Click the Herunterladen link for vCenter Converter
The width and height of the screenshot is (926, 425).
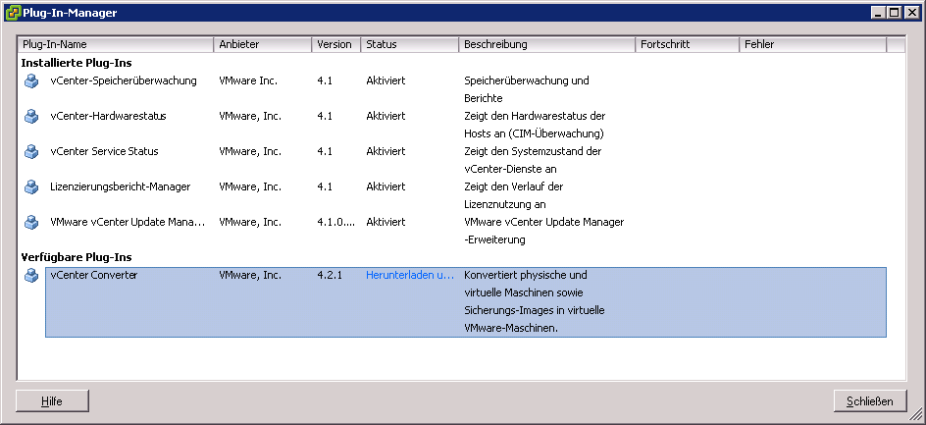[x=410, y=276]
